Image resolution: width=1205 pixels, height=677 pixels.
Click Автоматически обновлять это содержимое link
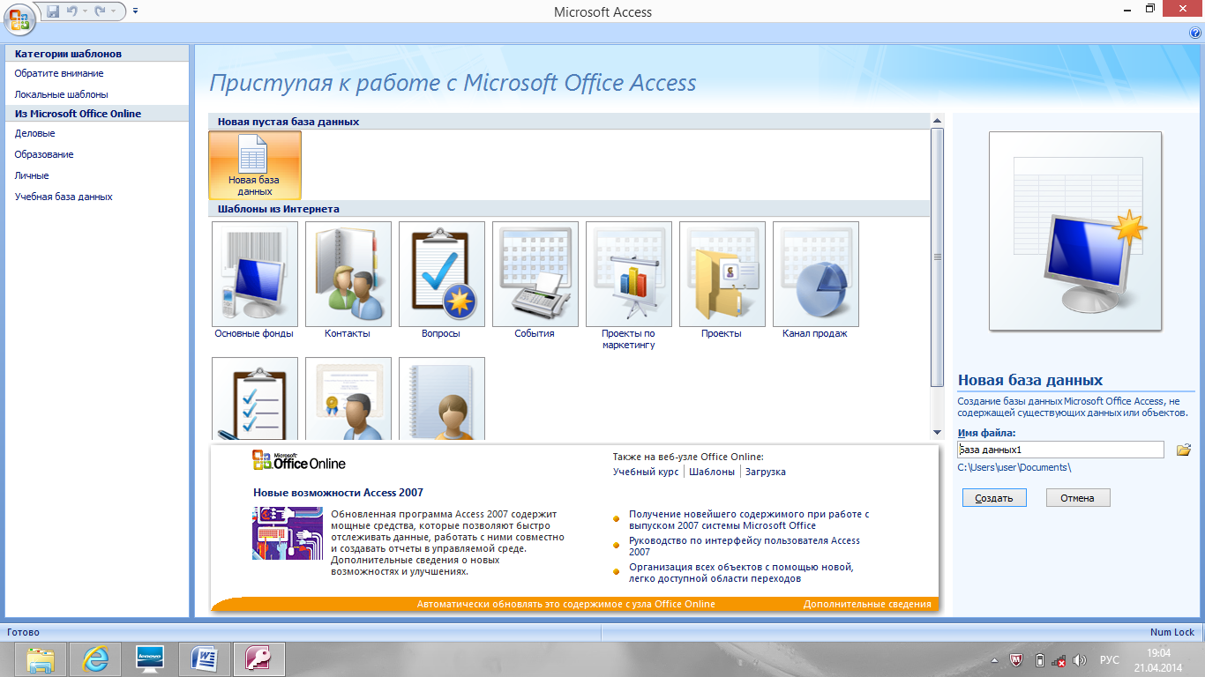(x=566, y=604)
